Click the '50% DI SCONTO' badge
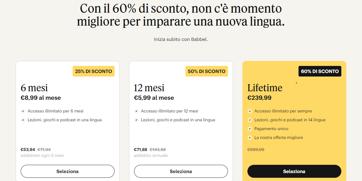Screen dimensions: 362x181 [207, 71]
